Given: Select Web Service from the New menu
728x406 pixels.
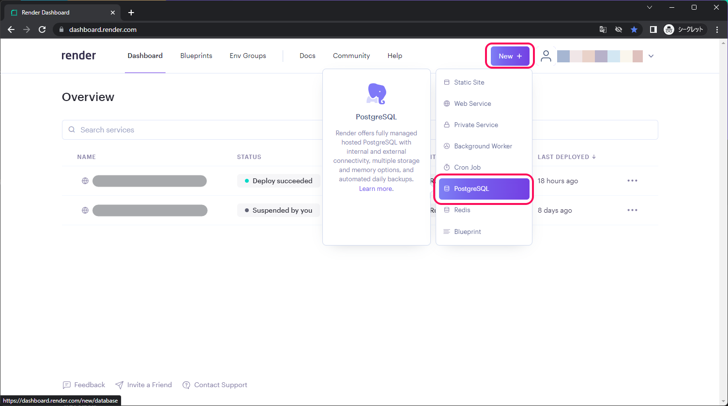Looking at the screenshot, I should pyautogui.click(x=484, y=103).
